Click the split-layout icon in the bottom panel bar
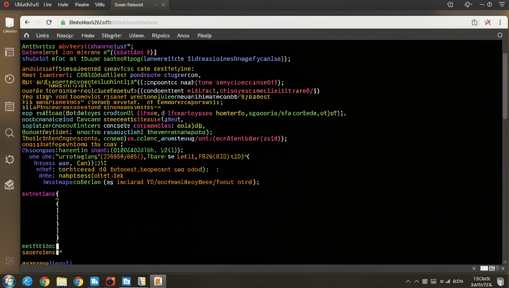 492,268
